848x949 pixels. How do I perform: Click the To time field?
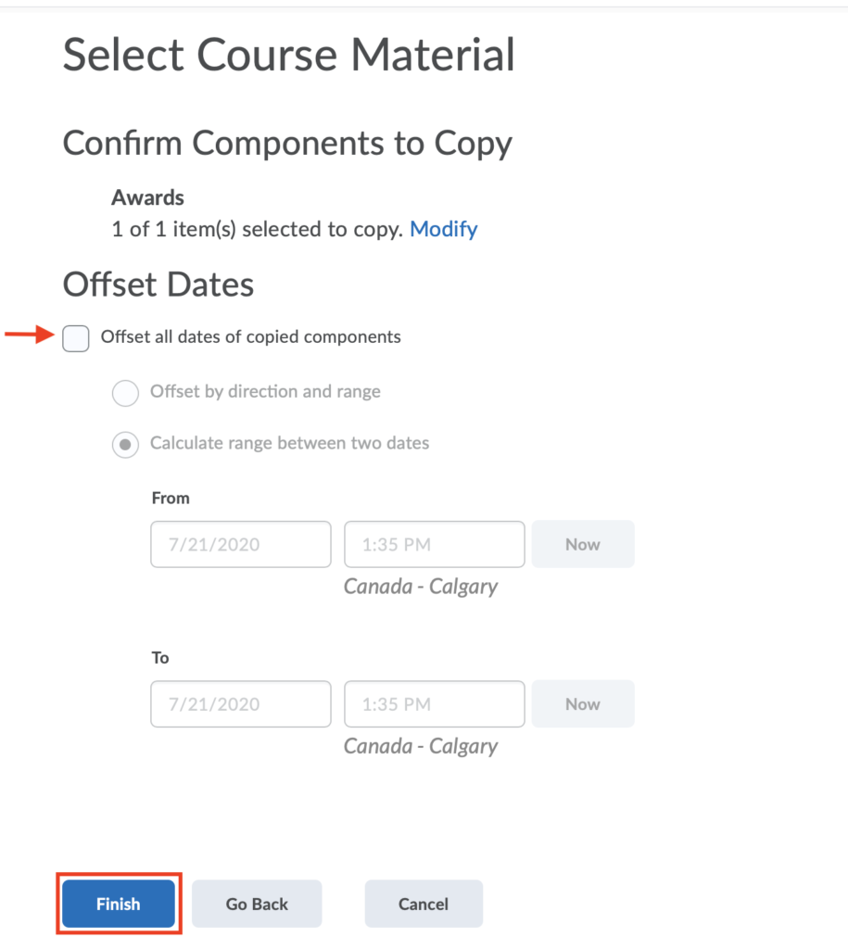coord(435,704)
